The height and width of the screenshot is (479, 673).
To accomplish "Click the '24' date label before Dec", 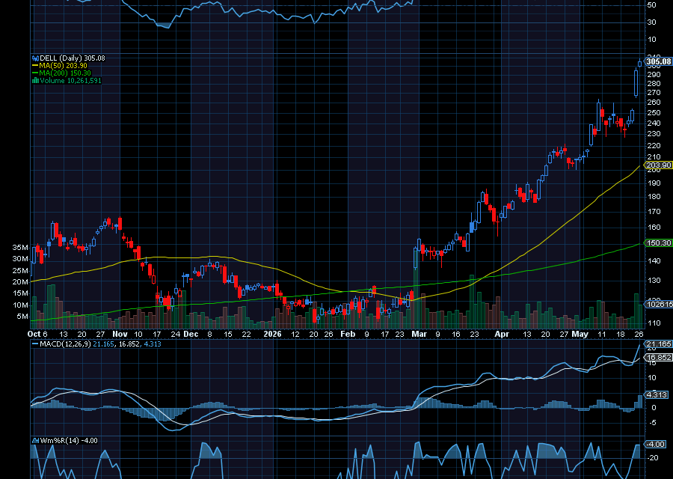I will coord(175,335).
